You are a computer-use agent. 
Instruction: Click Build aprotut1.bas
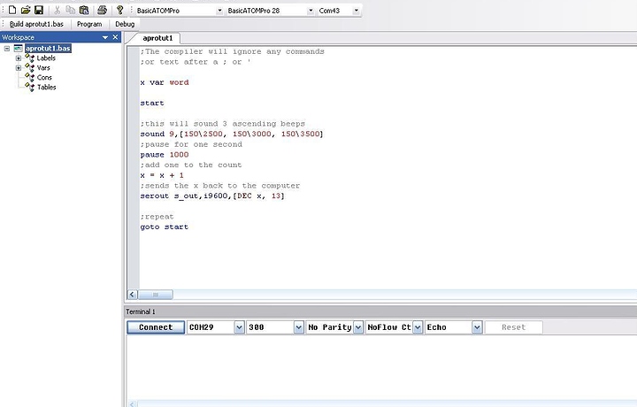coord(36,24)
